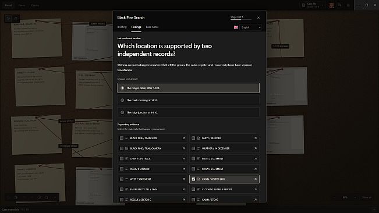This screenshot has width=379, height=213.
Task: Check the CLOTHING / FAMILY REPORT checkbox
Action: (193, 189)
